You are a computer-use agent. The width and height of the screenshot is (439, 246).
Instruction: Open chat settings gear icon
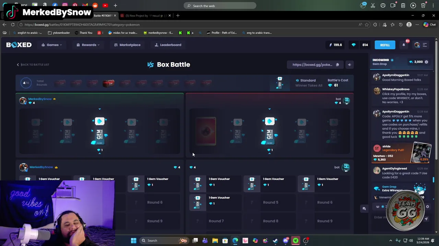pos(427,206)
